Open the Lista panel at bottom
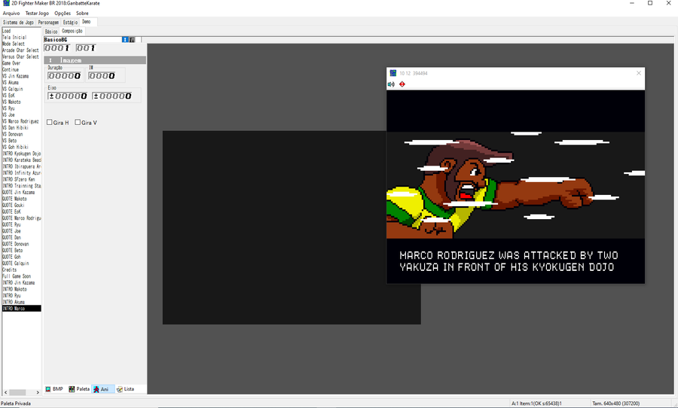The height and width of the screenshot is (408, 678). [x=126, y=389]
